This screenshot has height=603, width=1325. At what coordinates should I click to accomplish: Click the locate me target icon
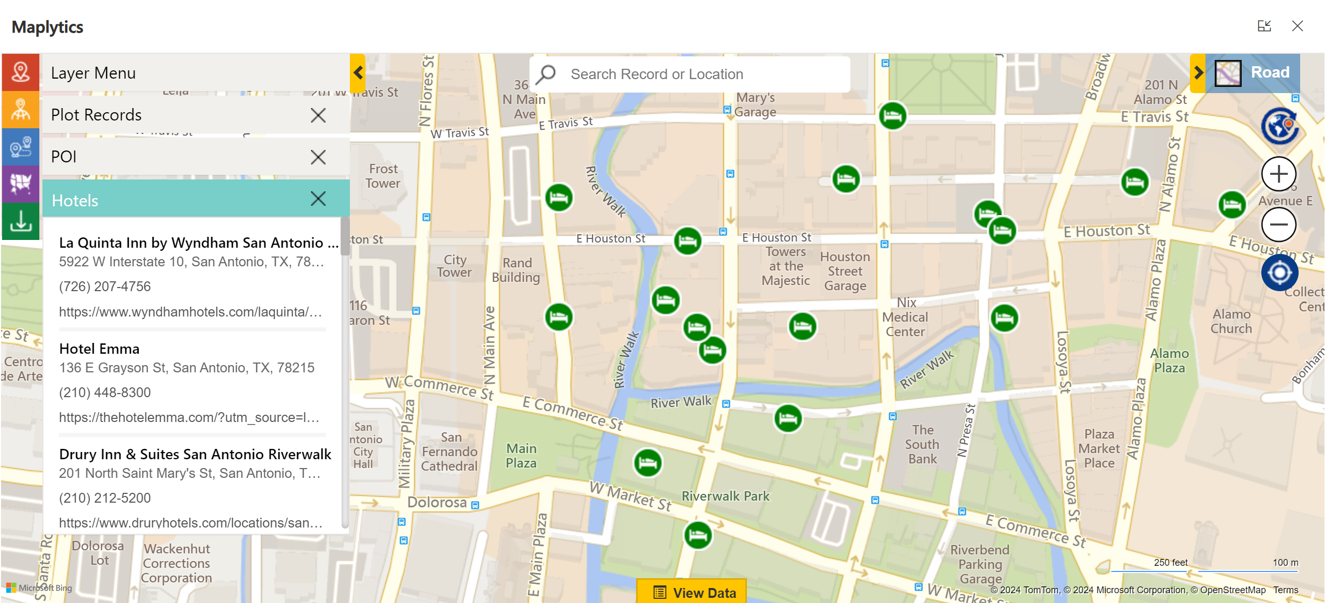1279,273
